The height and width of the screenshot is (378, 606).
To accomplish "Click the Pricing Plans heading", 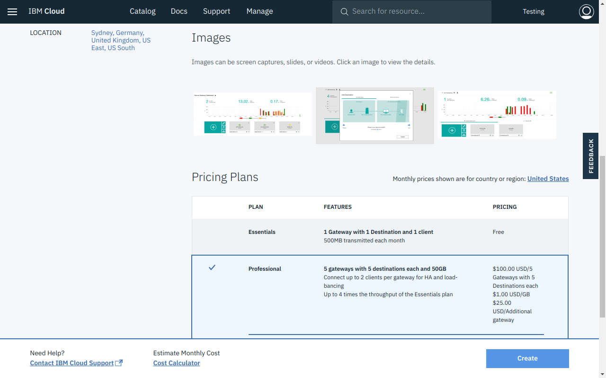I will pyautogui.click(x=225, y=177).
